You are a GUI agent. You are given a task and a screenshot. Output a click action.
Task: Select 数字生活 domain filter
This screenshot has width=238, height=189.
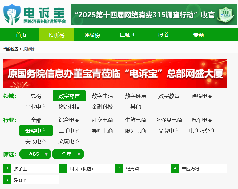click(x=102, y=96)
